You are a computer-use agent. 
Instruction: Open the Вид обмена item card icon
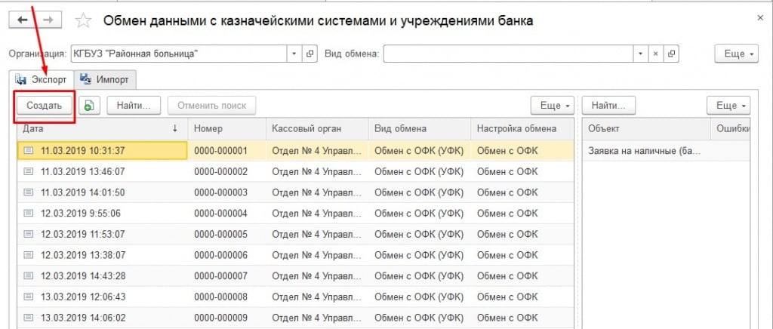point(671,54)
